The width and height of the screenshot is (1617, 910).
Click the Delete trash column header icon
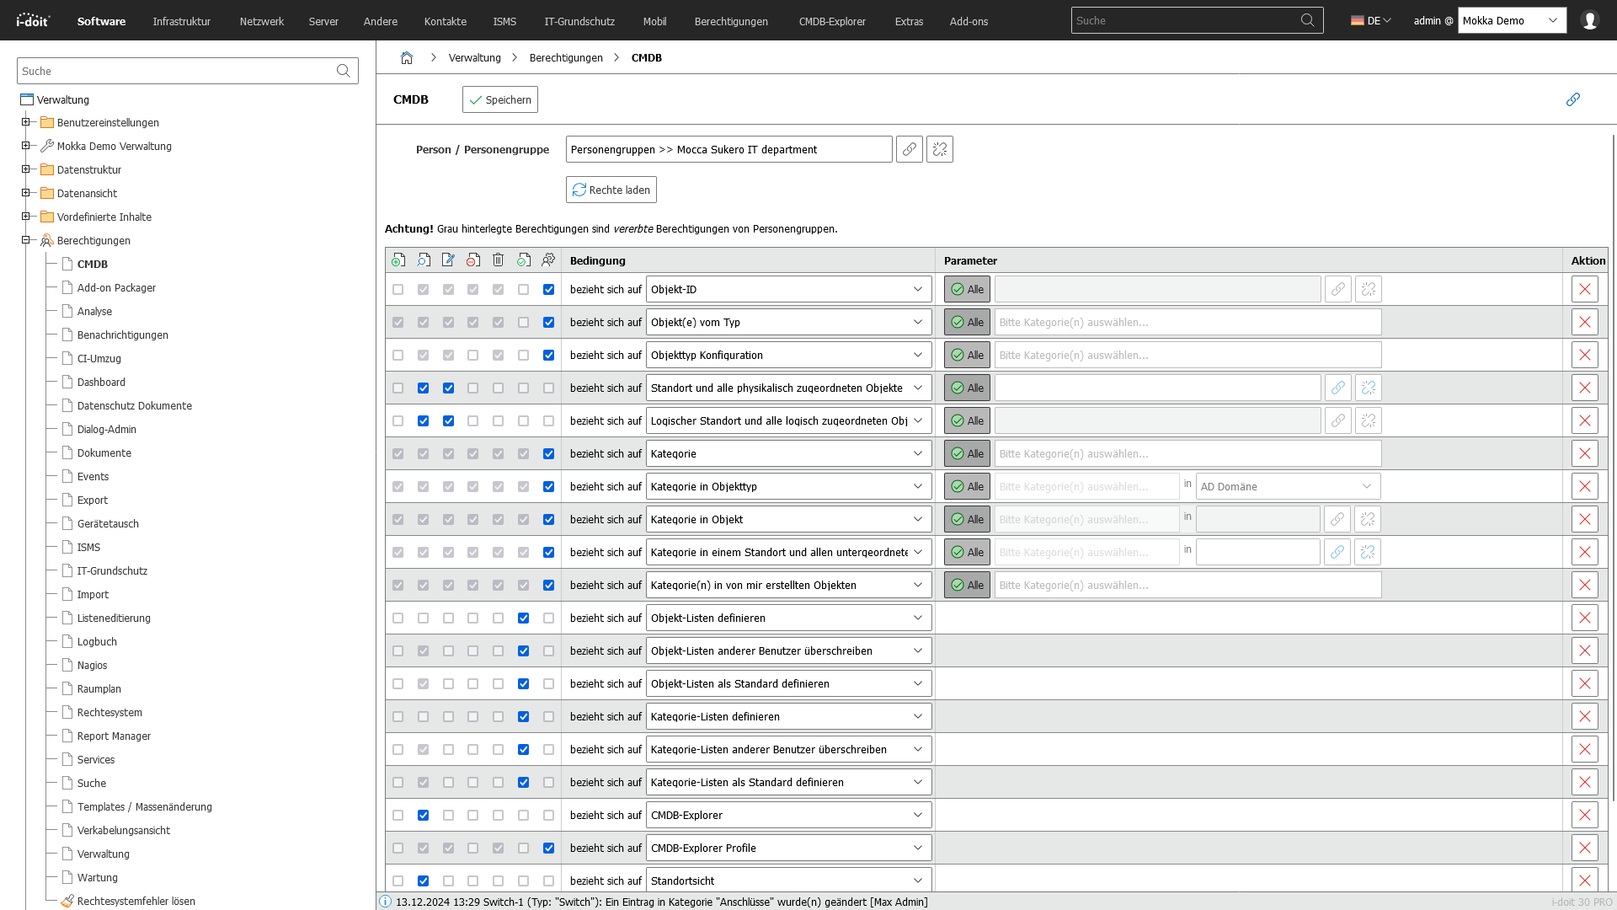499,260
